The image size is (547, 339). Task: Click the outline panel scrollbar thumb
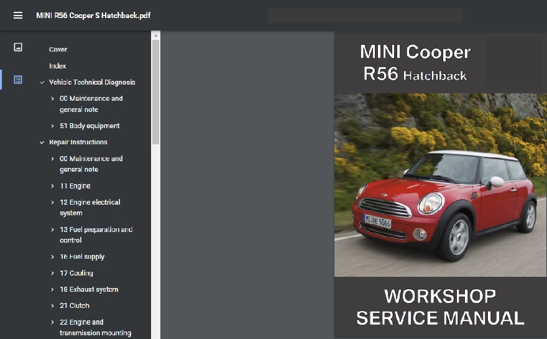click(x=155, y=92)
